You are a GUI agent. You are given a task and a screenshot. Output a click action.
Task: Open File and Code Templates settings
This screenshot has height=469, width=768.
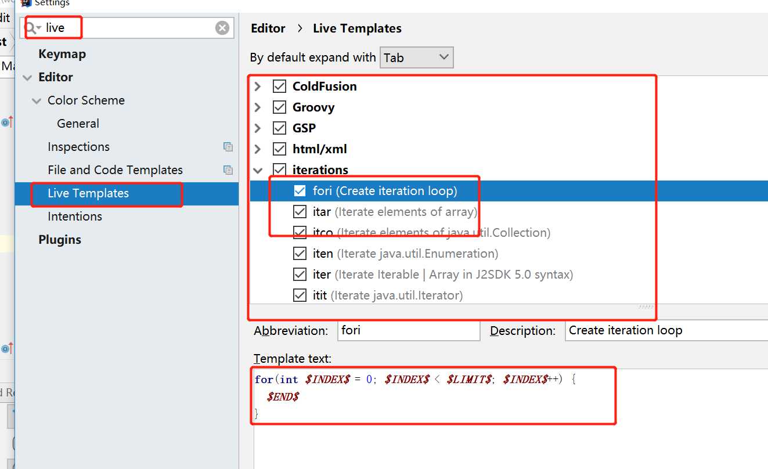click(x=115, y=170)
